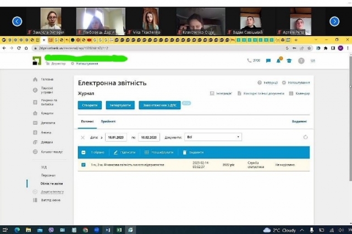This screenshot has width=352, height=234.
Task: Clear the date filter with X icon
Action: tap(82, 137)
